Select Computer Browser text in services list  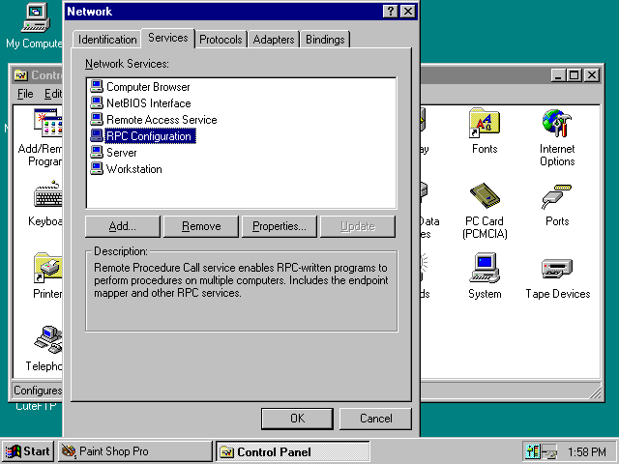(148, 87)
